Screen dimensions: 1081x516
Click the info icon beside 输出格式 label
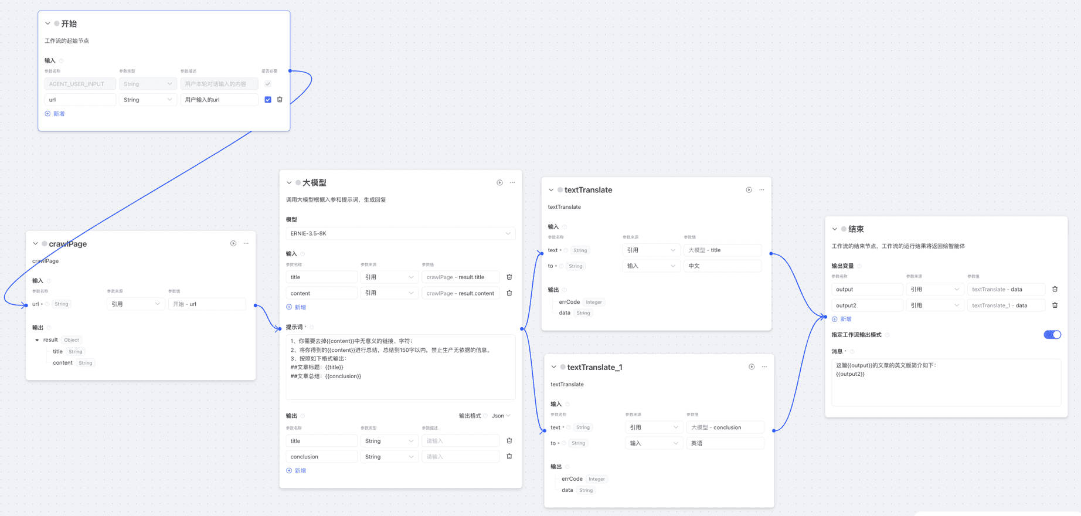click(x=485, y=416)
